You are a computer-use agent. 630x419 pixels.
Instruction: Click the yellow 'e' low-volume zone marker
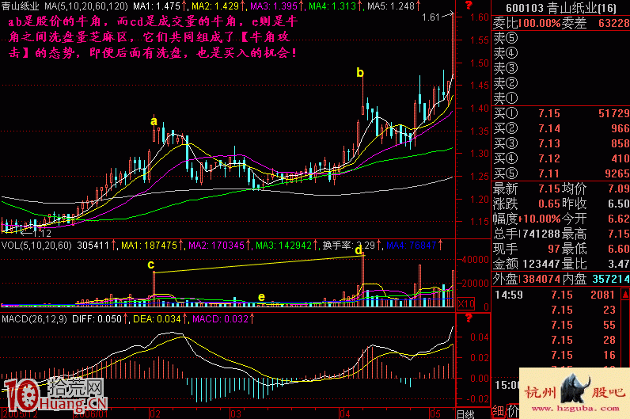click(261, 297)
